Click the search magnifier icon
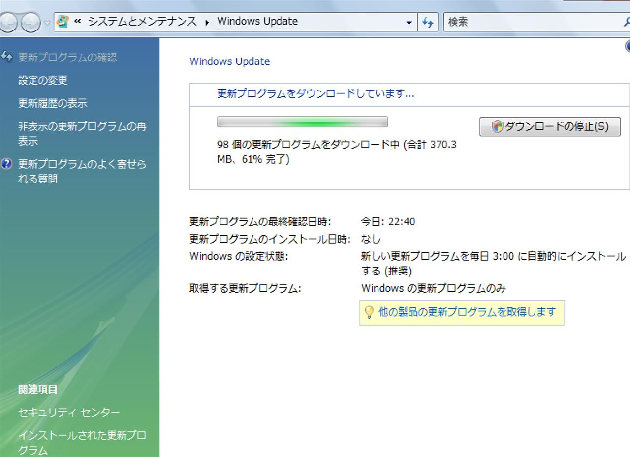This screenshot has height=457, width=630. (626, 22)
